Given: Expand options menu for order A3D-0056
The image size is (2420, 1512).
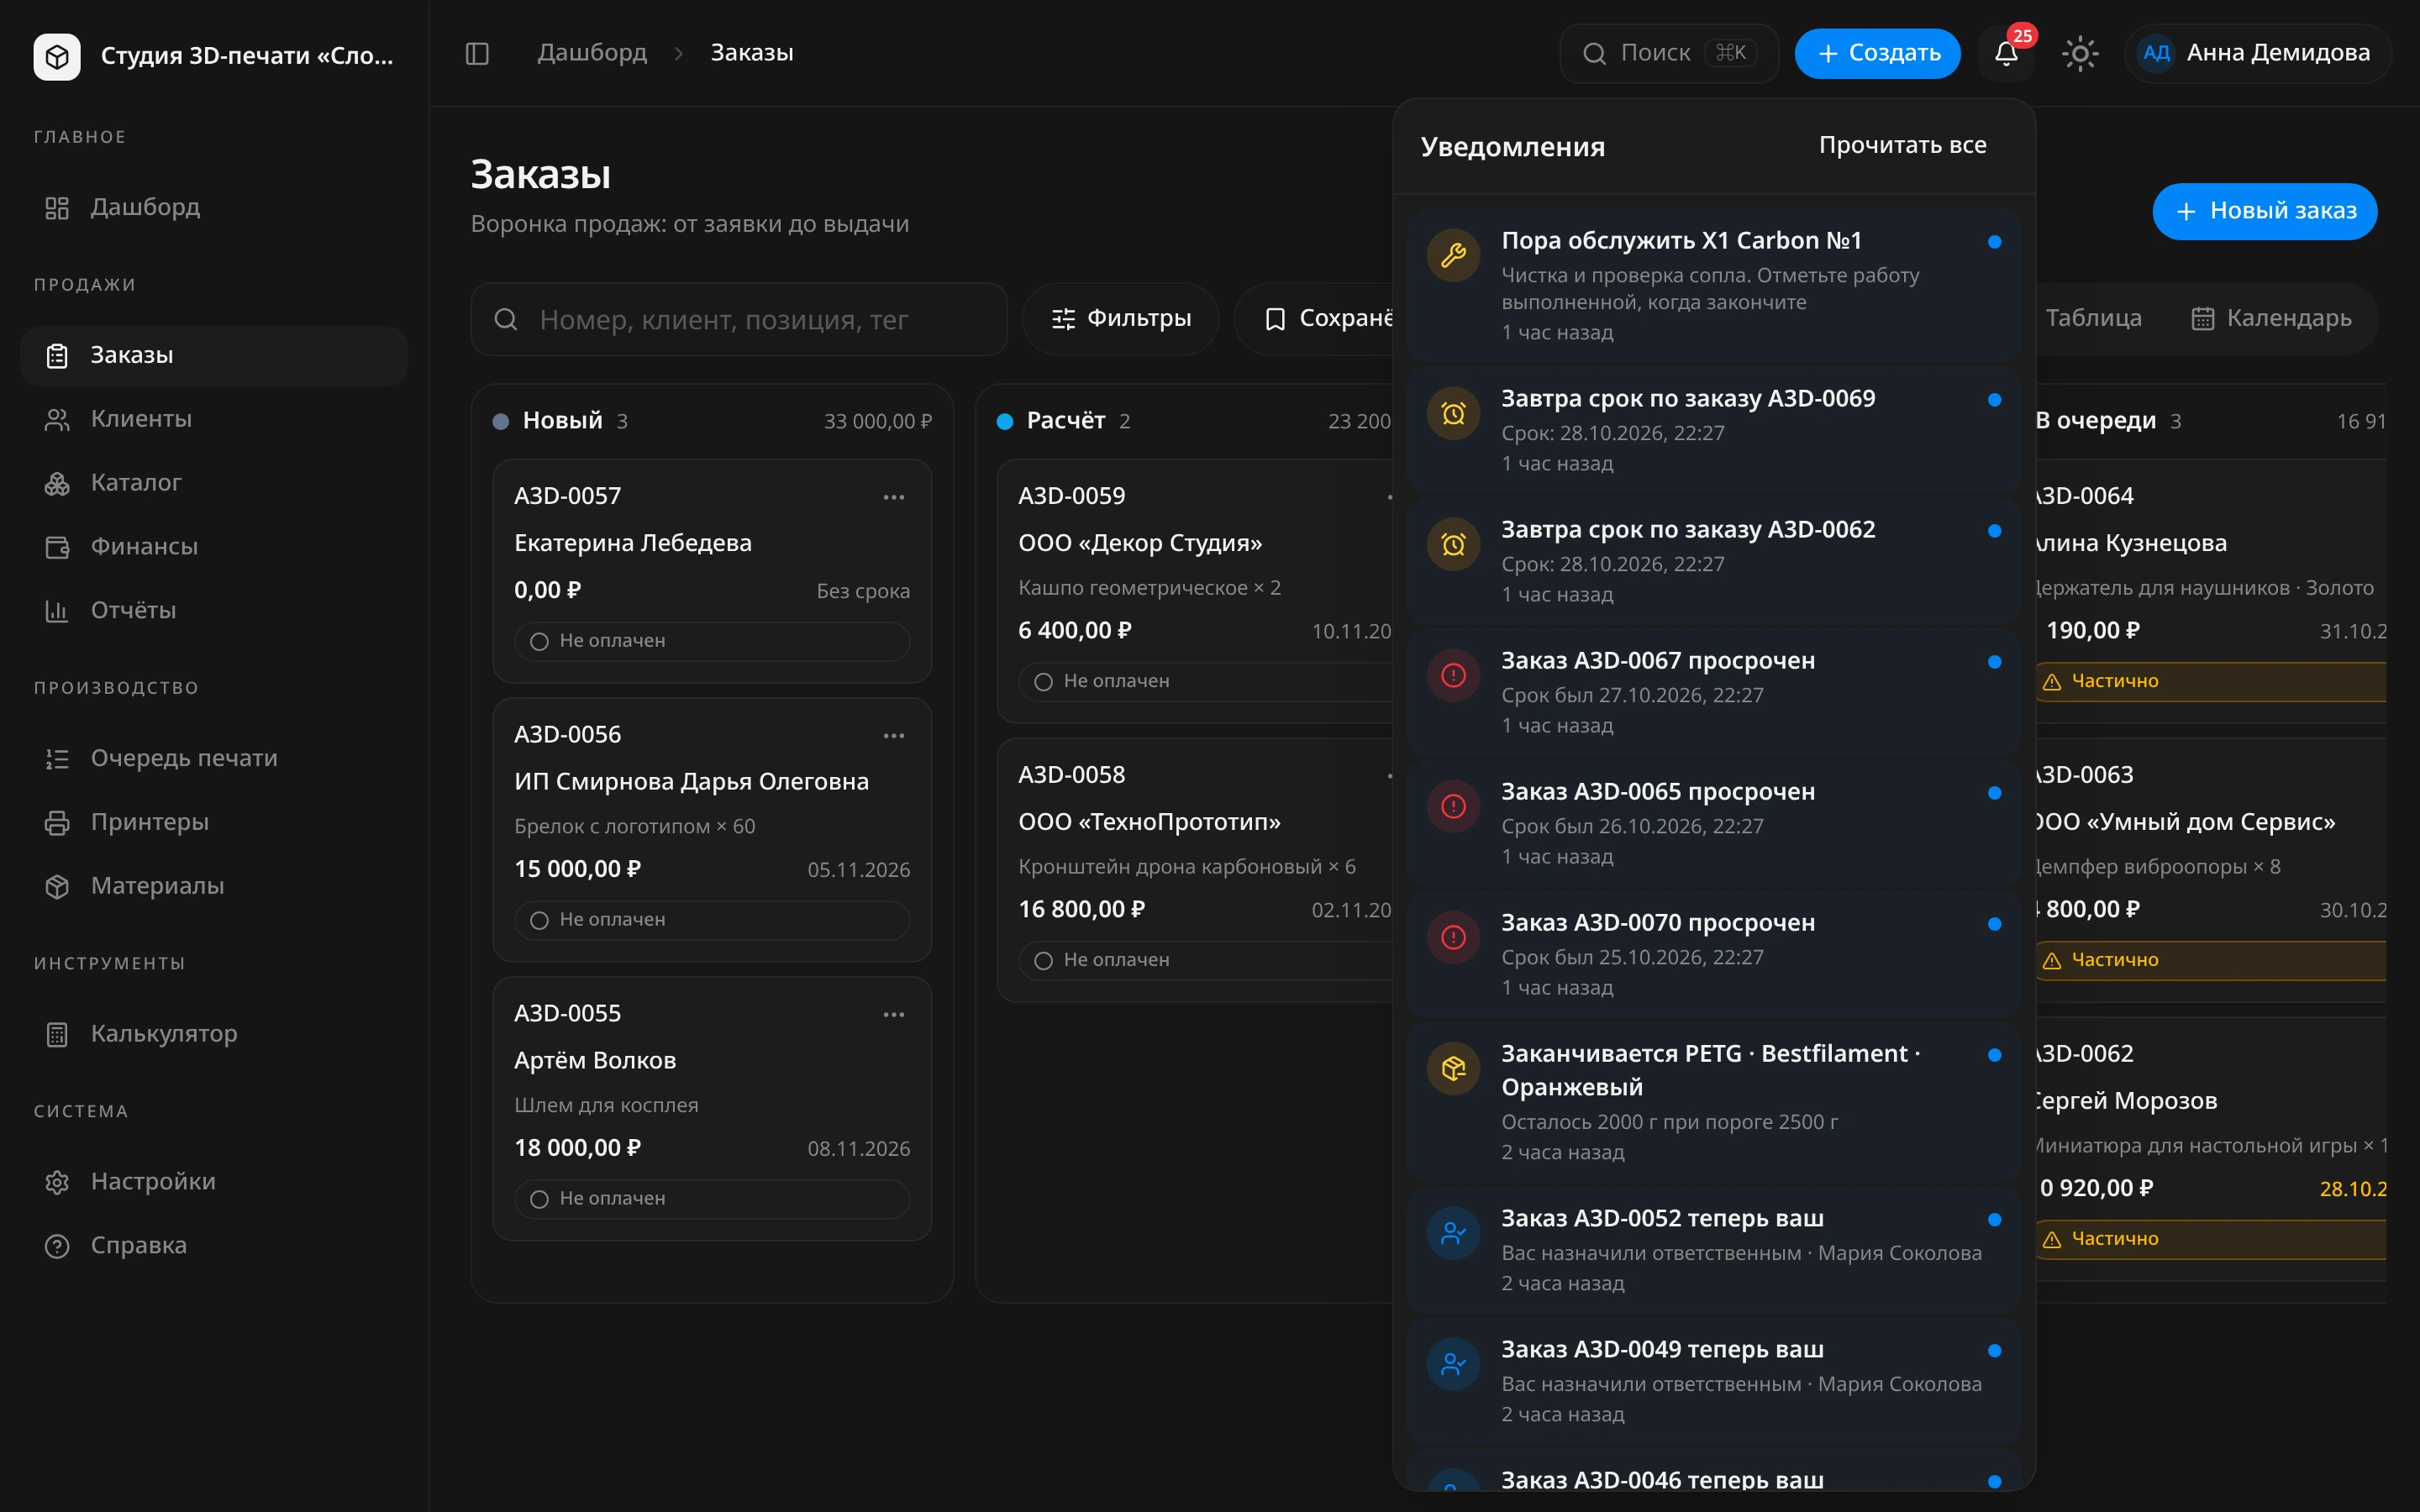Looking at the screenshot, I should point(893,736).
